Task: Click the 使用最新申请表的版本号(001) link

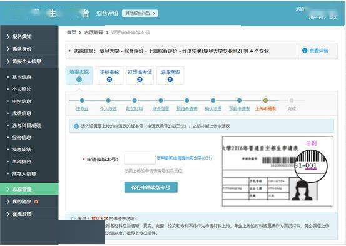Action: pyautogui.click(x=184, y=158)
